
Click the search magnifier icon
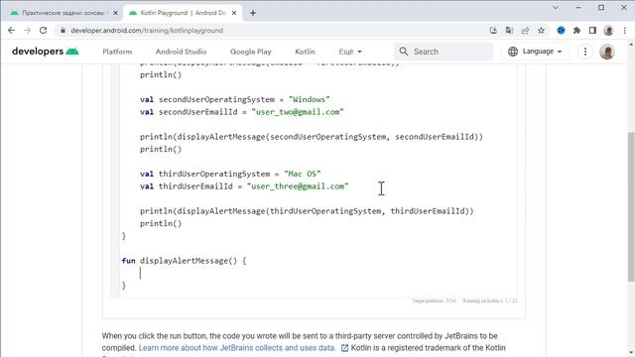pyautogui.click(x=404, y=52)
